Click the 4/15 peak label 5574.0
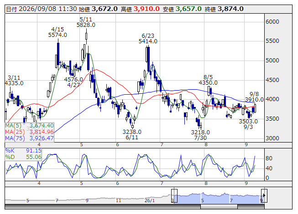298x214 pixels. click(58, 35)
